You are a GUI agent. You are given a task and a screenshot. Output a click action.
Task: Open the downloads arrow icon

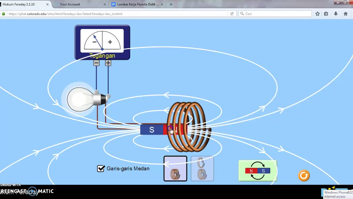coord(336,14)
